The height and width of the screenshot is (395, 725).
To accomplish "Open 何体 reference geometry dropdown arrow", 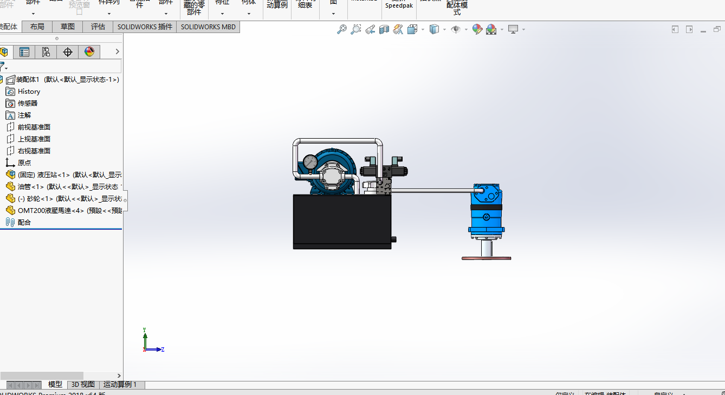I will tap(249, 14).
